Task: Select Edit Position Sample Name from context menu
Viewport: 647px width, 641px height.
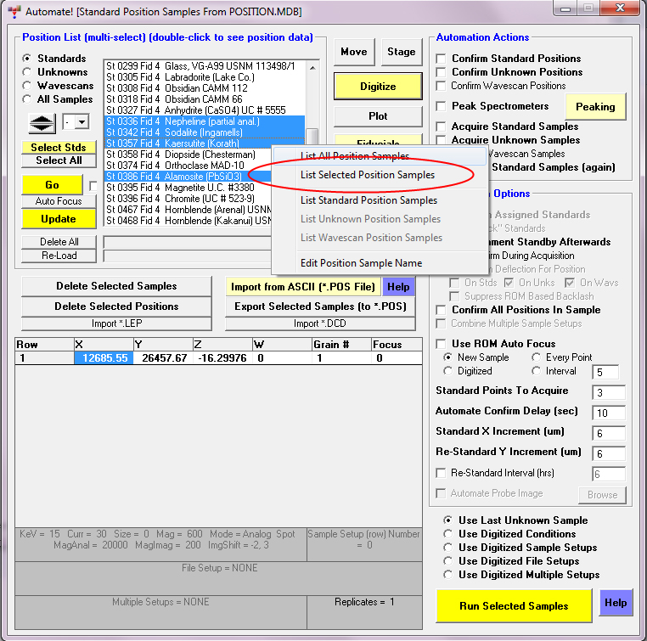Action: coord(361,263)
